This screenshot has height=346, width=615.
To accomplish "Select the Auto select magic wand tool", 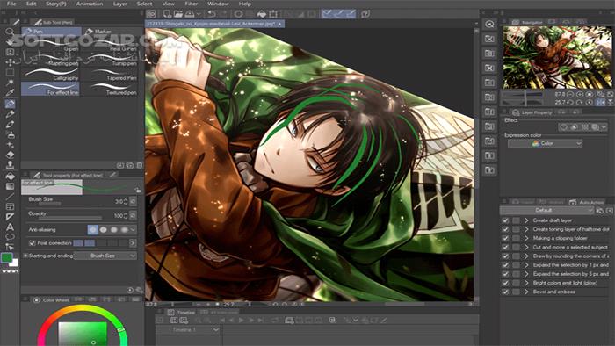I will (x=10, y=83).
